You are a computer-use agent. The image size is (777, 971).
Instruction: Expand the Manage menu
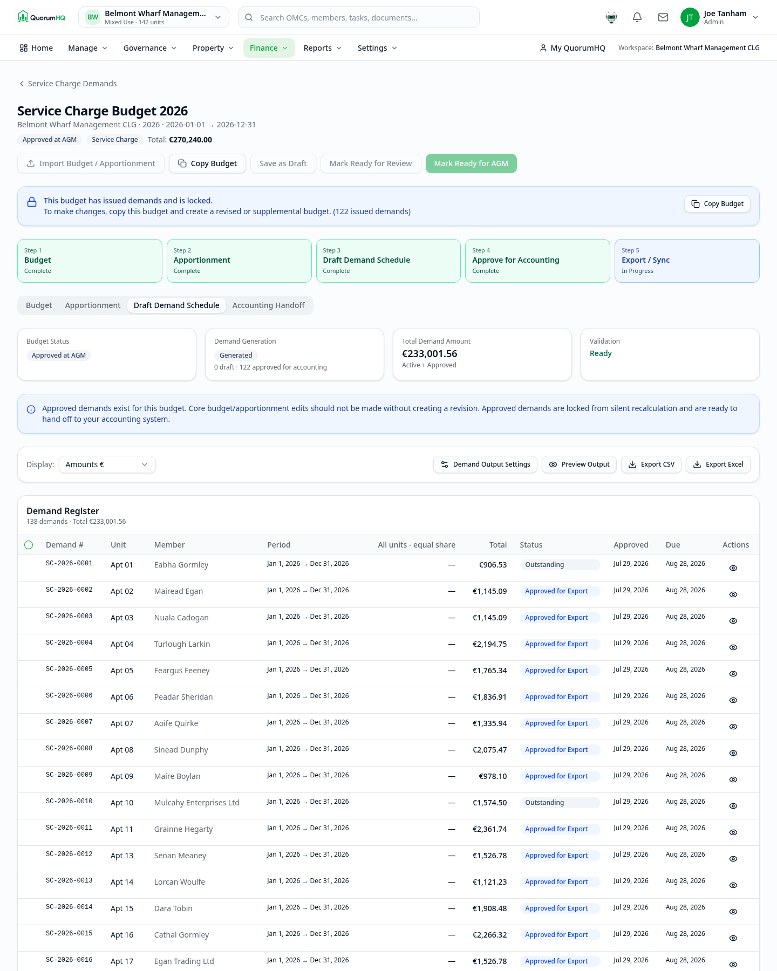pos(88,48)
